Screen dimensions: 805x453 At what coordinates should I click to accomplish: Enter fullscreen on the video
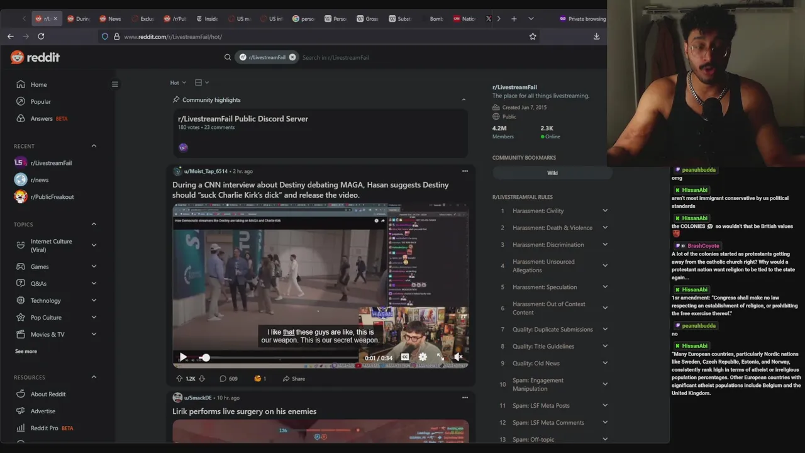point(441,357)
